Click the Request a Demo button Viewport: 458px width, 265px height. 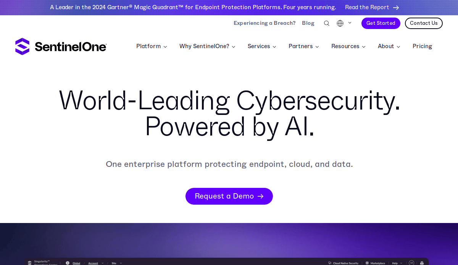pyautogui.click(x=229, y=196)
